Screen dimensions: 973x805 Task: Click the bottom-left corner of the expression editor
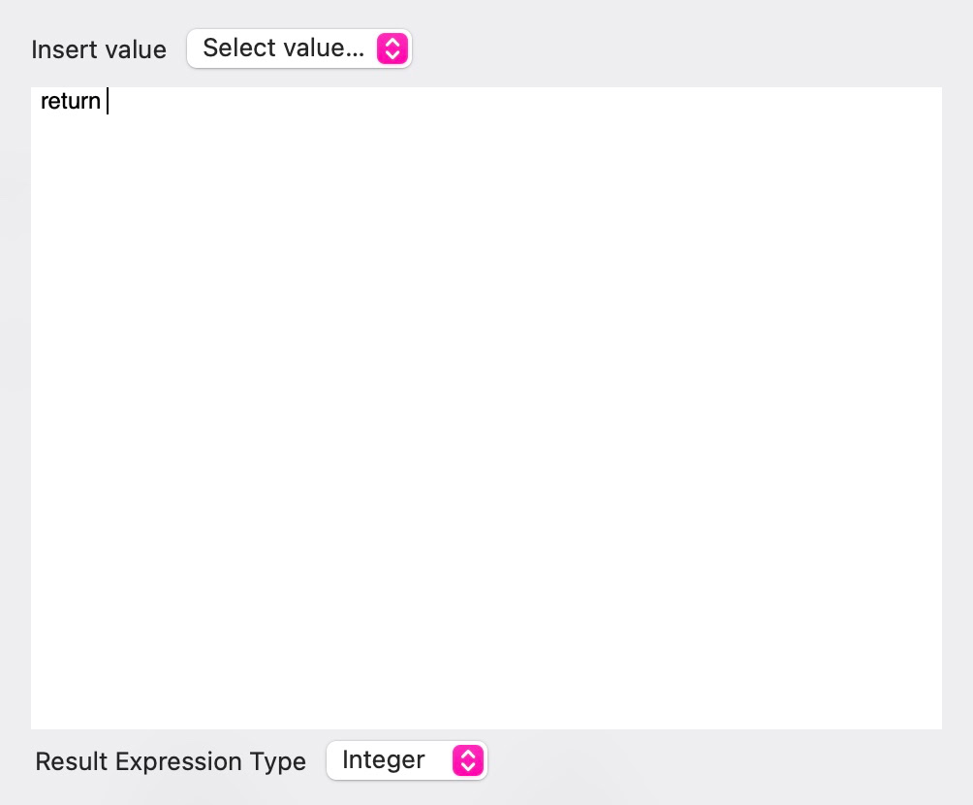pos(39,722)
